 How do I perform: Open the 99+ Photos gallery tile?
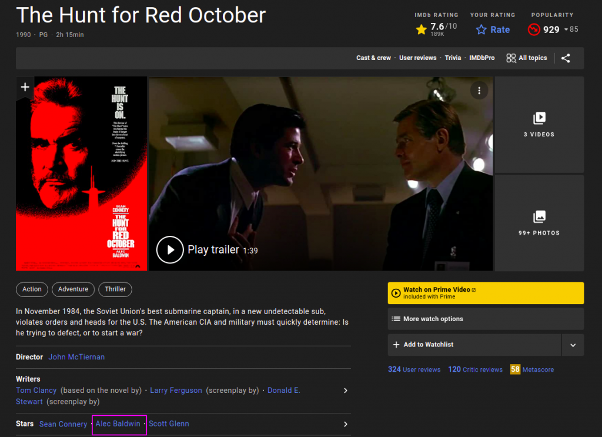(539, 223)
